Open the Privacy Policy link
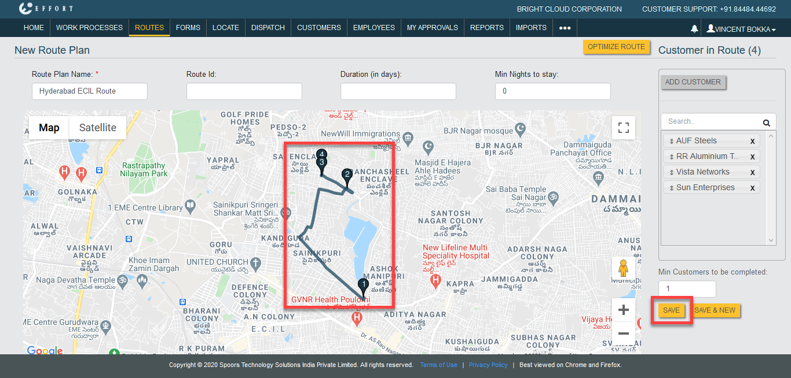Screen dimensions: 791x378 (x=488, y=365)
